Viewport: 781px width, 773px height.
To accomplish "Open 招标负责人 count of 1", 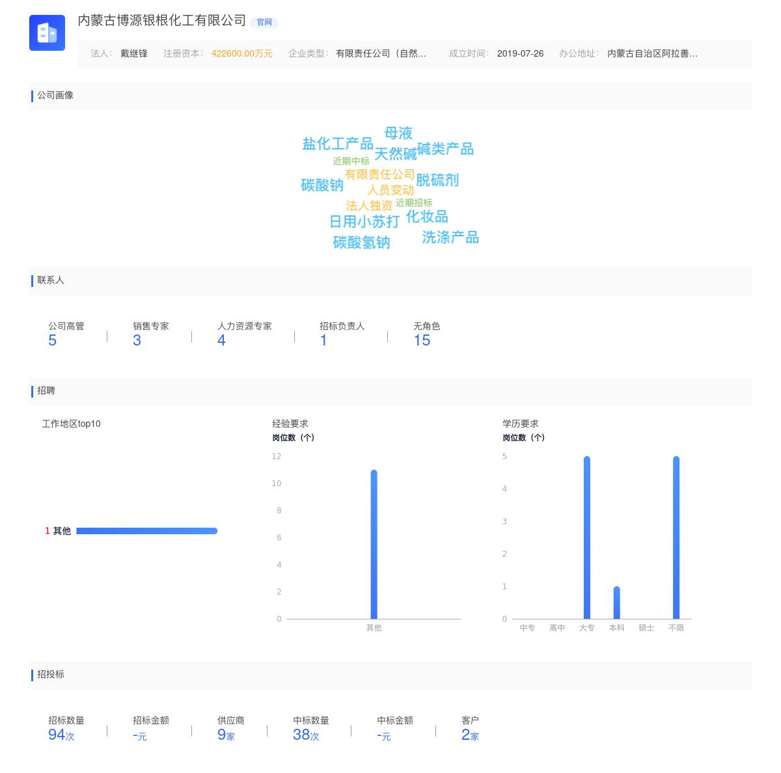I will coord(323,340).
